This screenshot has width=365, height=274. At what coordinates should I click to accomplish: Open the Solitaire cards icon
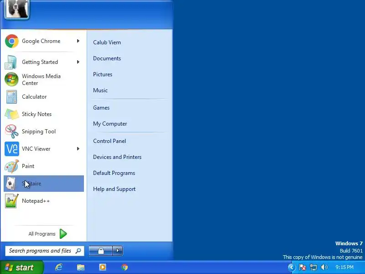pos(10,184)
